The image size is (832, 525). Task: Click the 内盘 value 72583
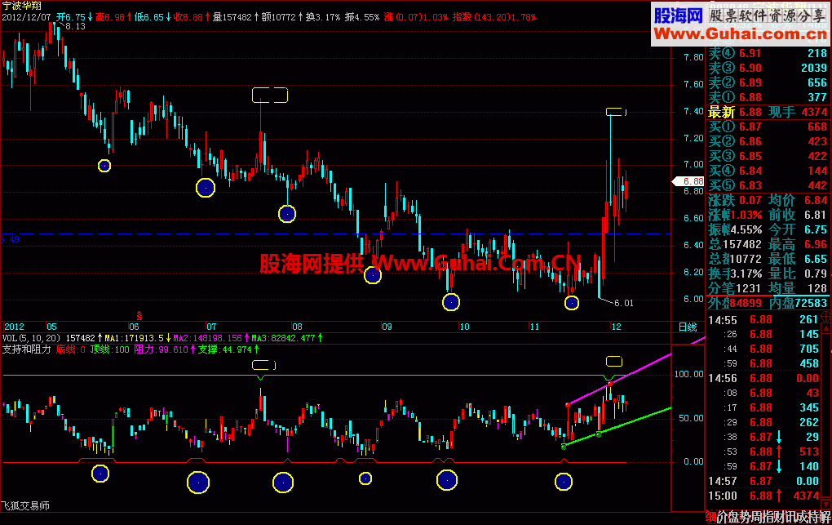811,304
